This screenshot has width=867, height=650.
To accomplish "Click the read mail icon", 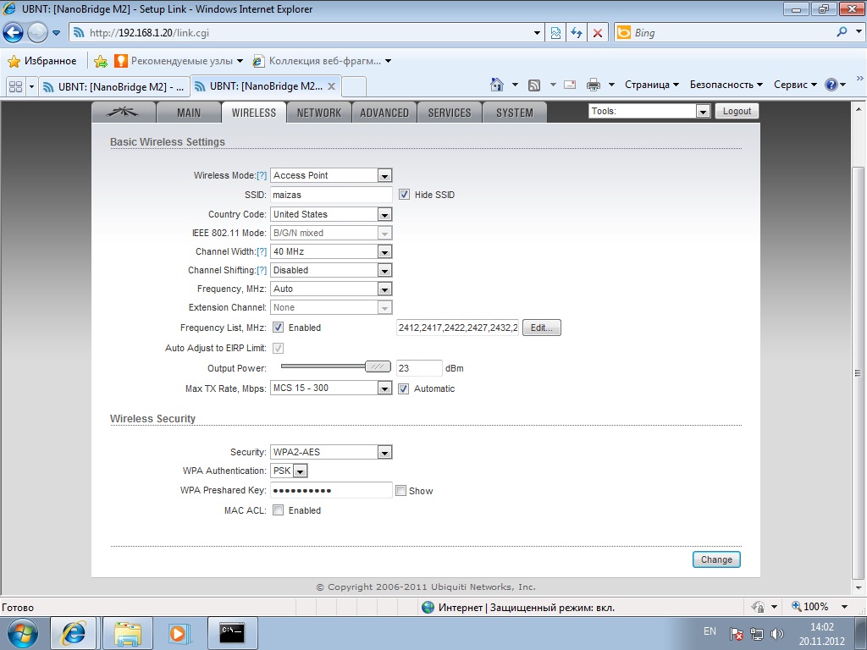I will (570, 85).
